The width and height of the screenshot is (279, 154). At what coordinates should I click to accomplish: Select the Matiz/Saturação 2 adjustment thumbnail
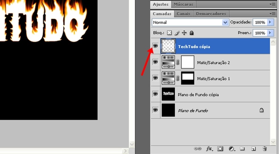168,62
